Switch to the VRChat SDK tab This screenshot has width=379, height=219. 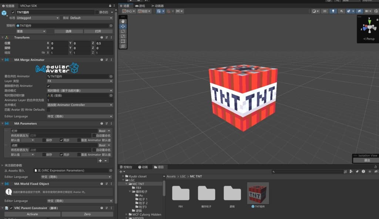pyautogui.click(x=28, y=6)
